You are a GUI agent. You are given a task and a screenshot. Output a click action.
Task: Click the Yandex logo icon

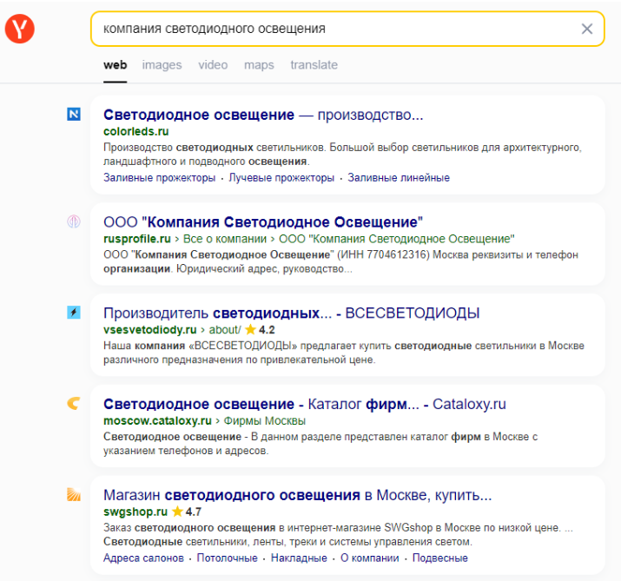pos(19,29)
